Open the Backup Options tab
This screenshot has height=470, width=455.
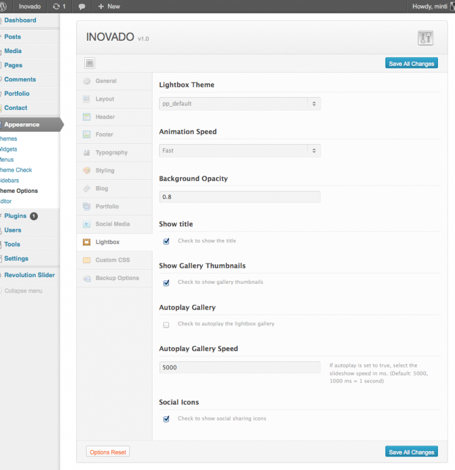pos(115,278)
